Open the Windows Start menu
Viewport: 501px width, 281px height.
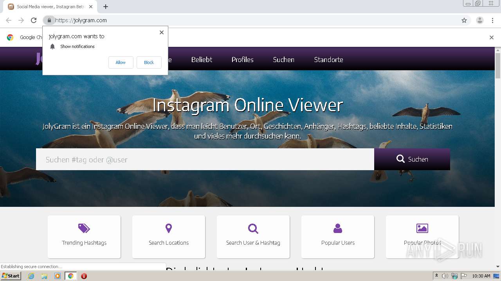click(11, 276)
